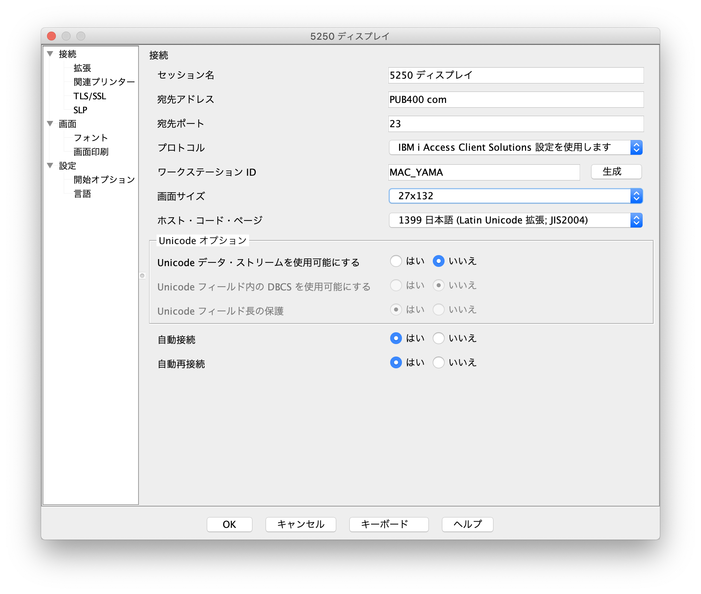Enable Unicode データ・ストリーム with はい

click(396, 261)
